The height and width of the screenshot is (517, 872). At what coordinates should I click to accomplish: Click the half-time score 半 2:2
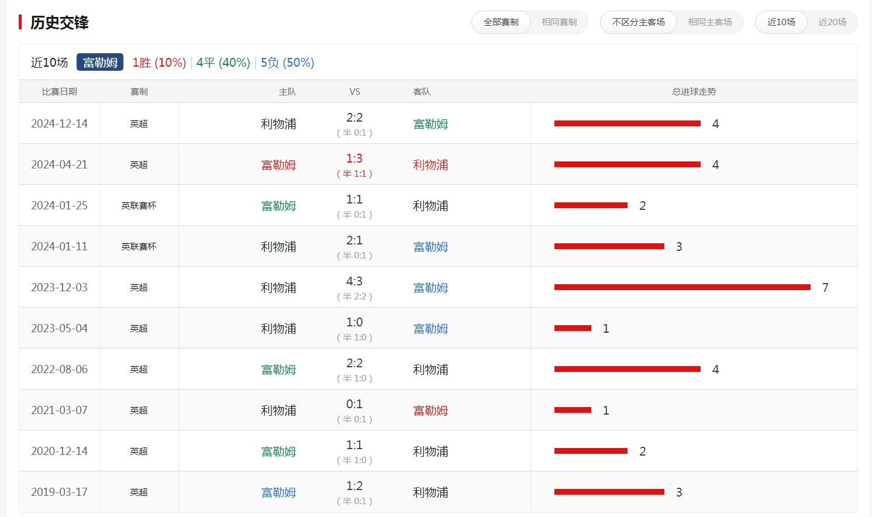354,297
